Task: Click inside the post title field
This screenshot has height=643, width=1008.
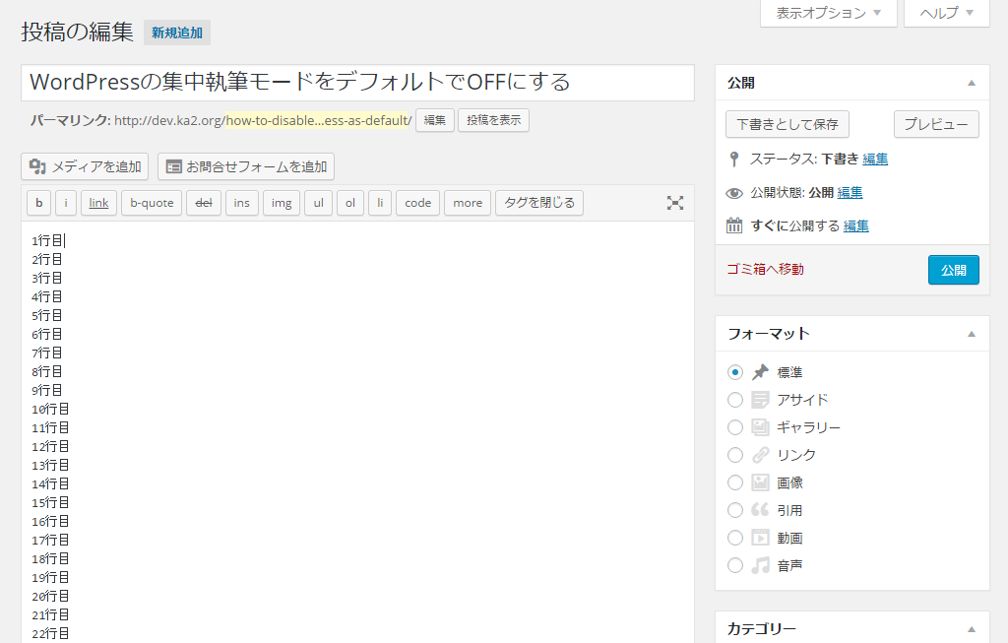Action: [354, 83]
